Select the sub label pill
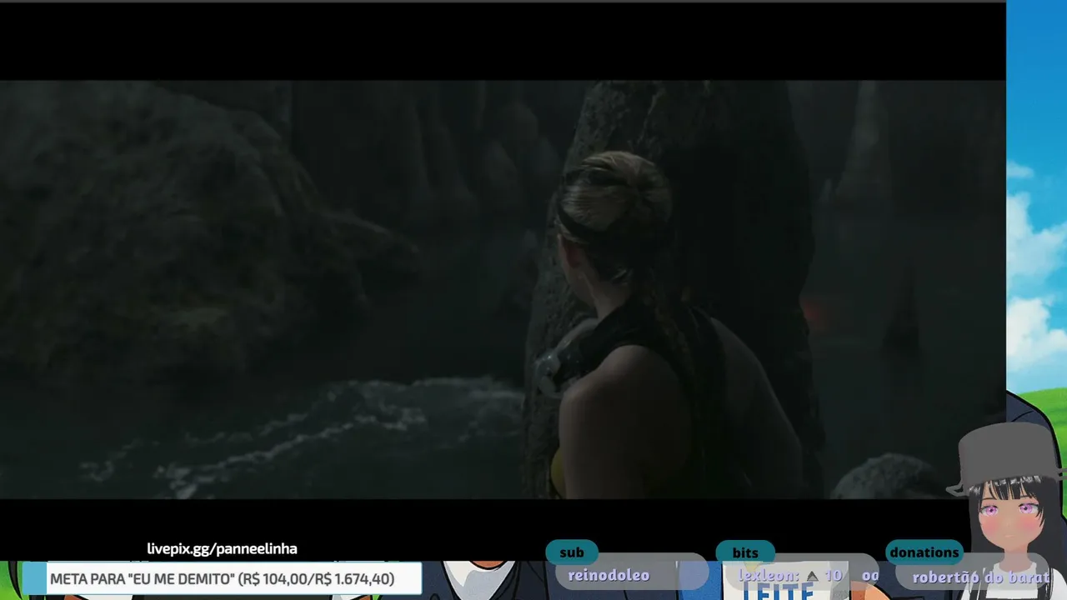Screen dimensions: 1067x600 click(x=572, y=552)
